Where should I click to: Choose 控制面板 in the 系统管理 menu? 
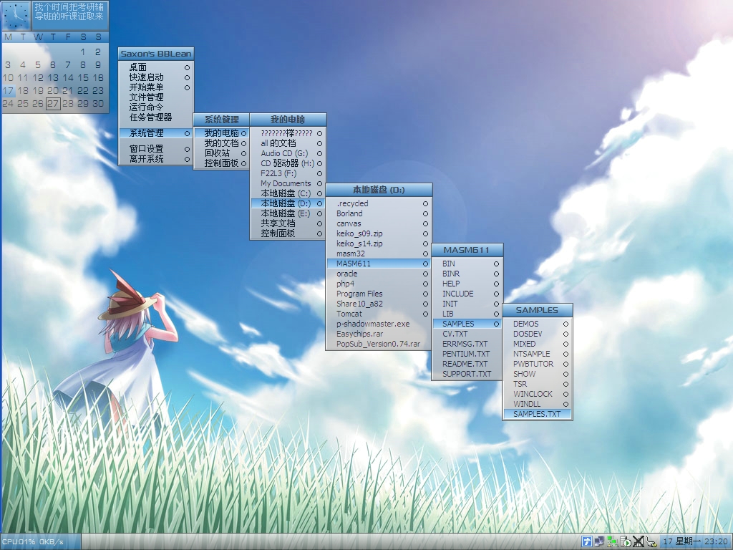(x=222, y=163)
